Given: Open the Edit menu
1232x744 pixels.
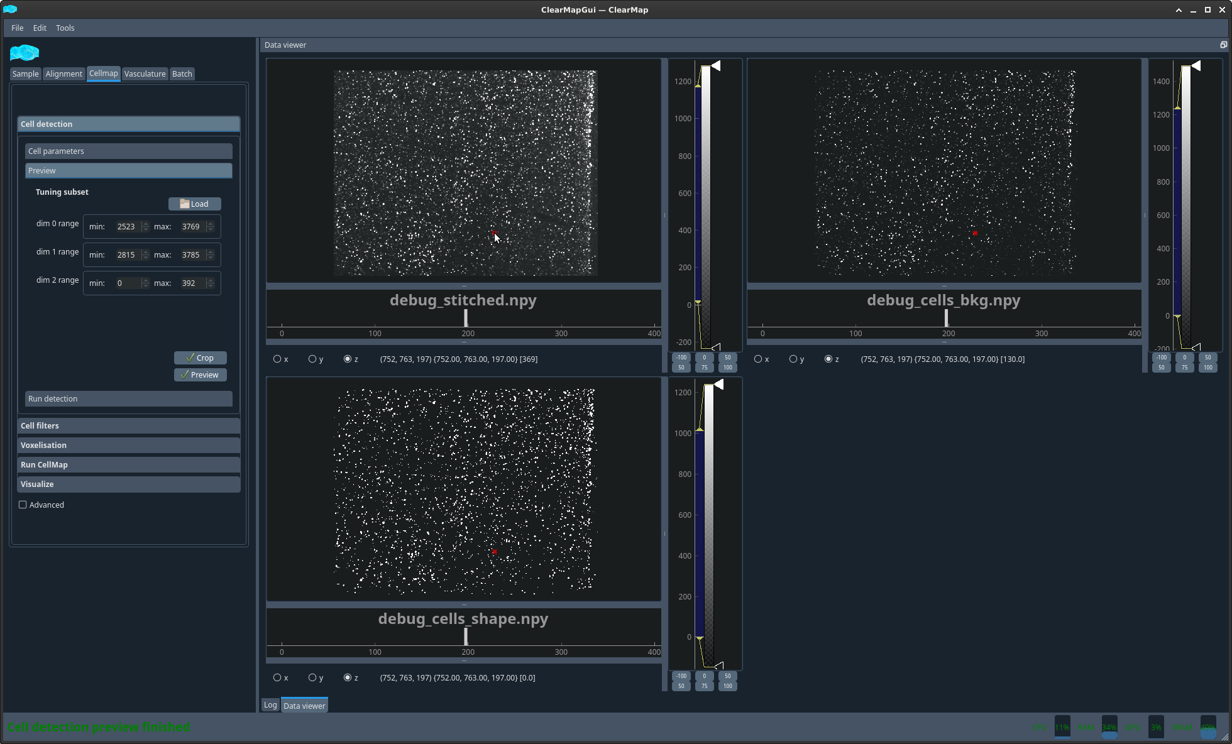Looking at the screenshot, I should 40,28.
